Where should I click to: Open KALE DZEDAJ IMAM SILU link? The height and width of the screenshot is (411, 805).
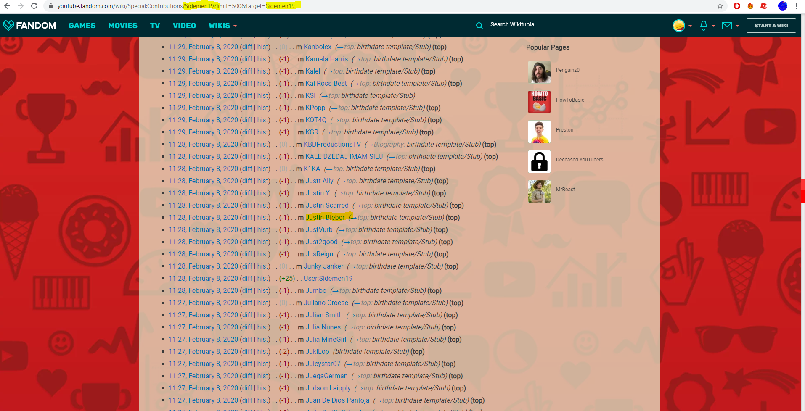(344, 156)
